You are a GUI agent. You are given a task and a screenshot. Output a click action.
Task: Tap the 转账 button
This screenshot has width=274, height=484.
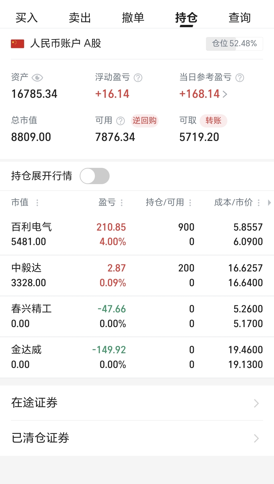213,121
